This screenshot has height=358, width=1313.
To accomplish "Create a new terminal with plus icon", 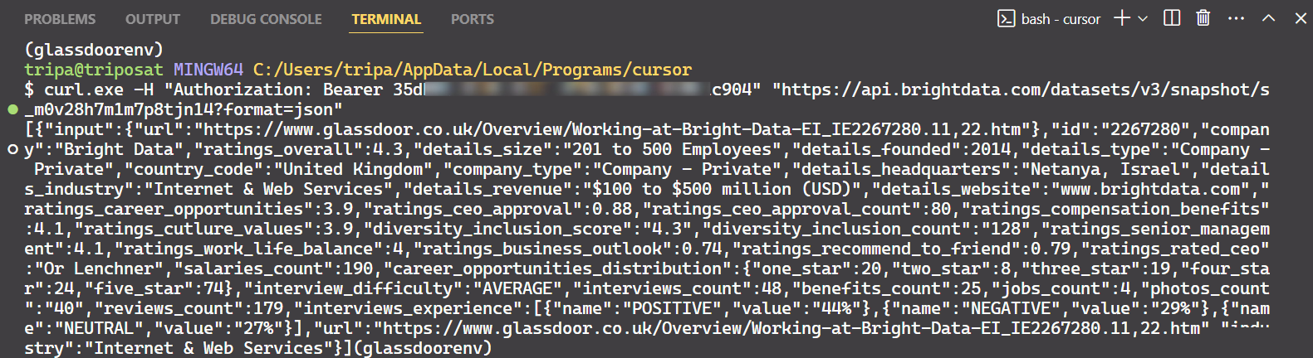I will coord(1122,18).
